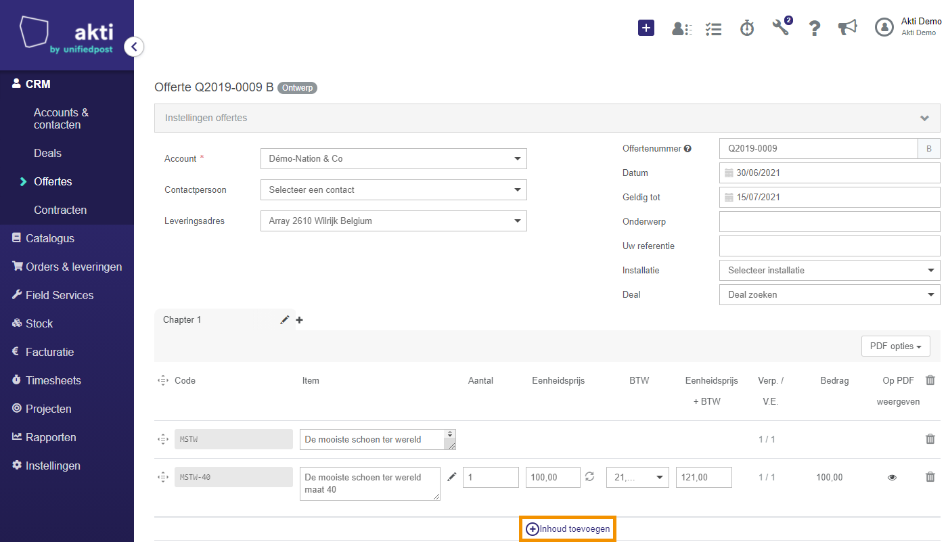Click the drag handle icon beside Code header
The height and width of the screenshot is (542, 948).
162,381
